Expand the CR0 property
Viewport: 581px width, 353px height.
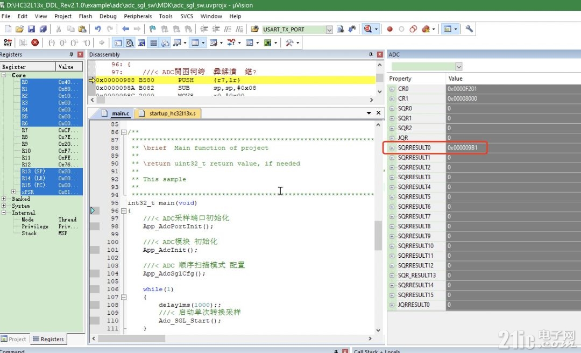[x=392, y=89]
